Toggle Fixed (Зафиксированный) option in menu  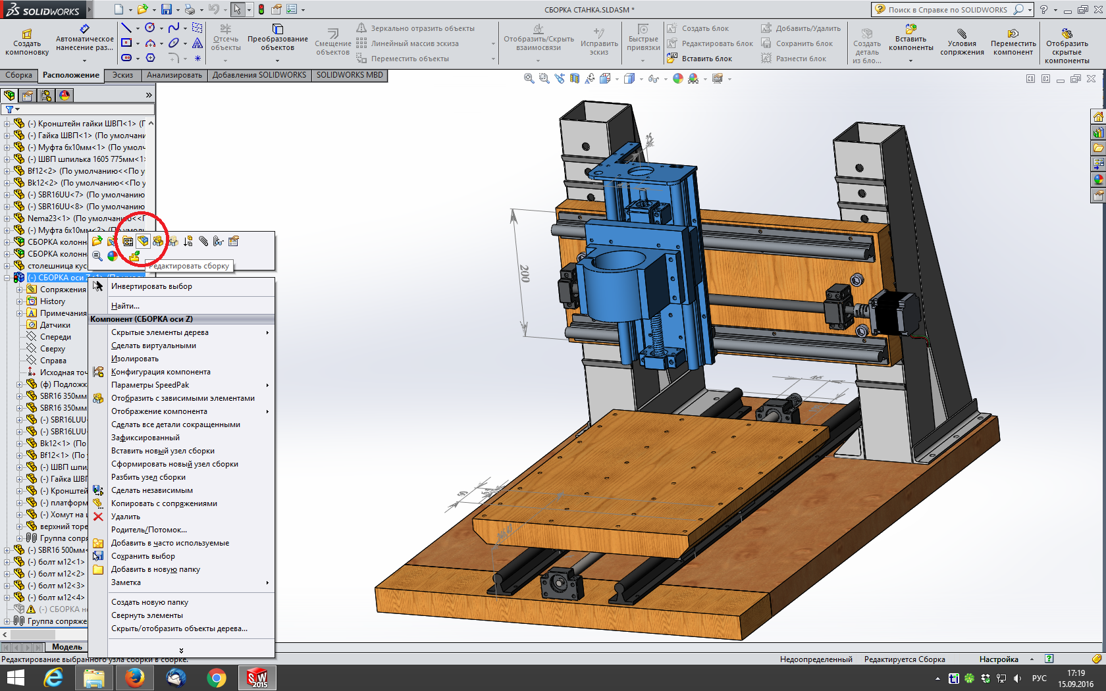click(145, 438)
